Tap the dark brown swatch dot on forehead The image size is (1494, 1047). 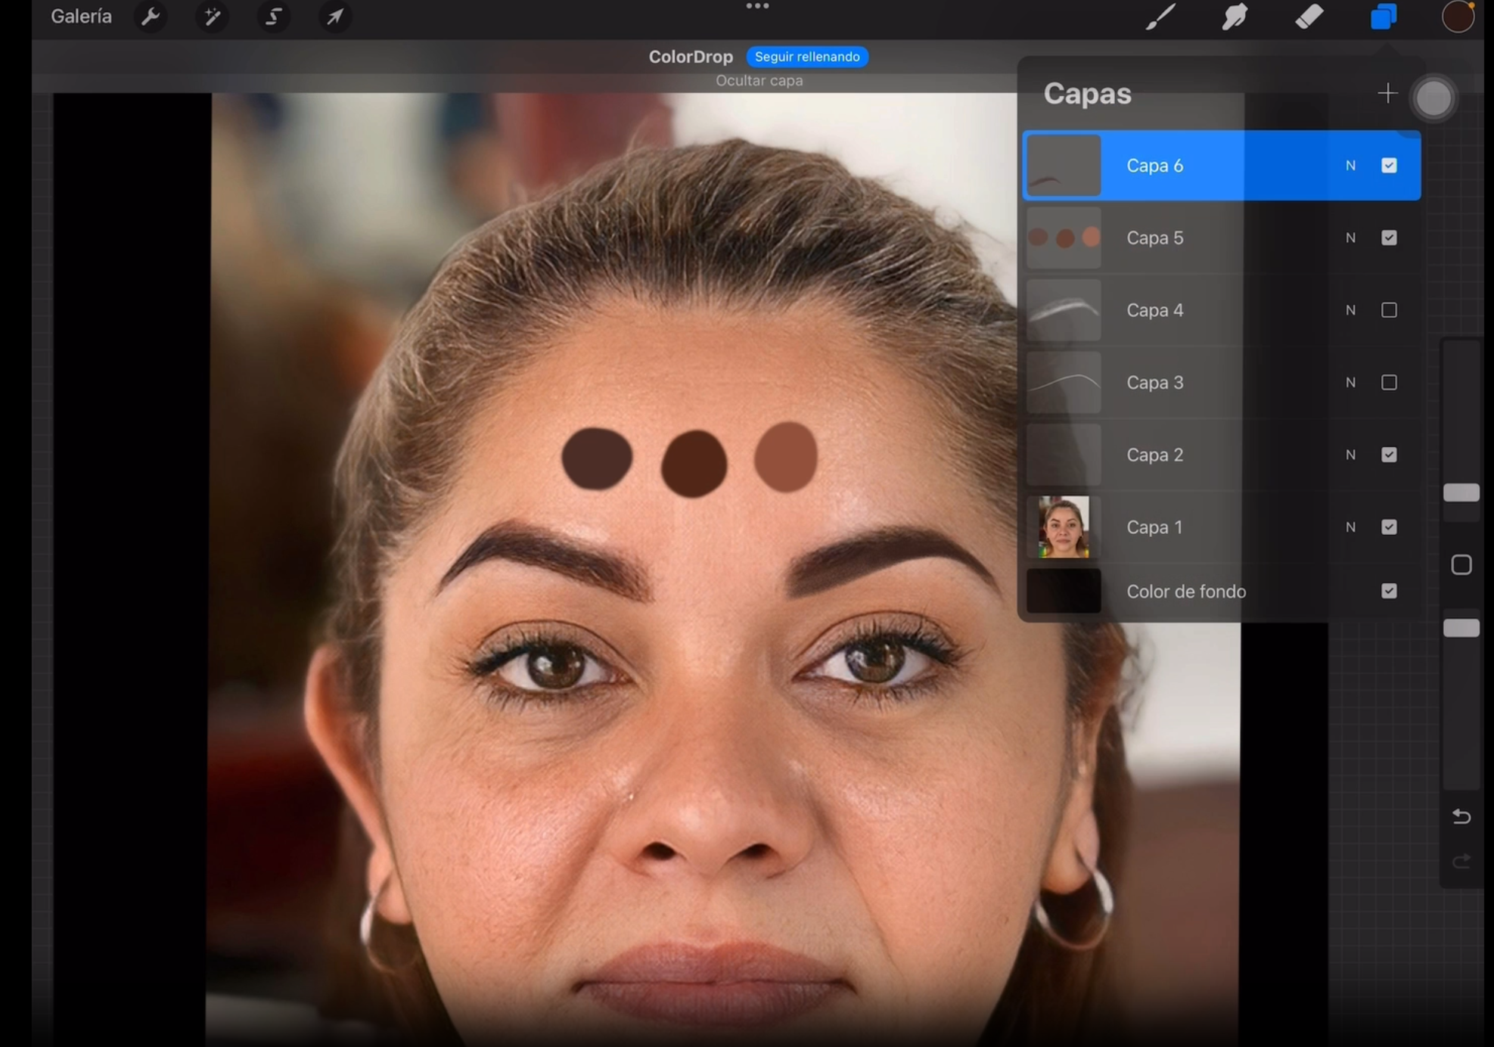(x=597, y=458)
